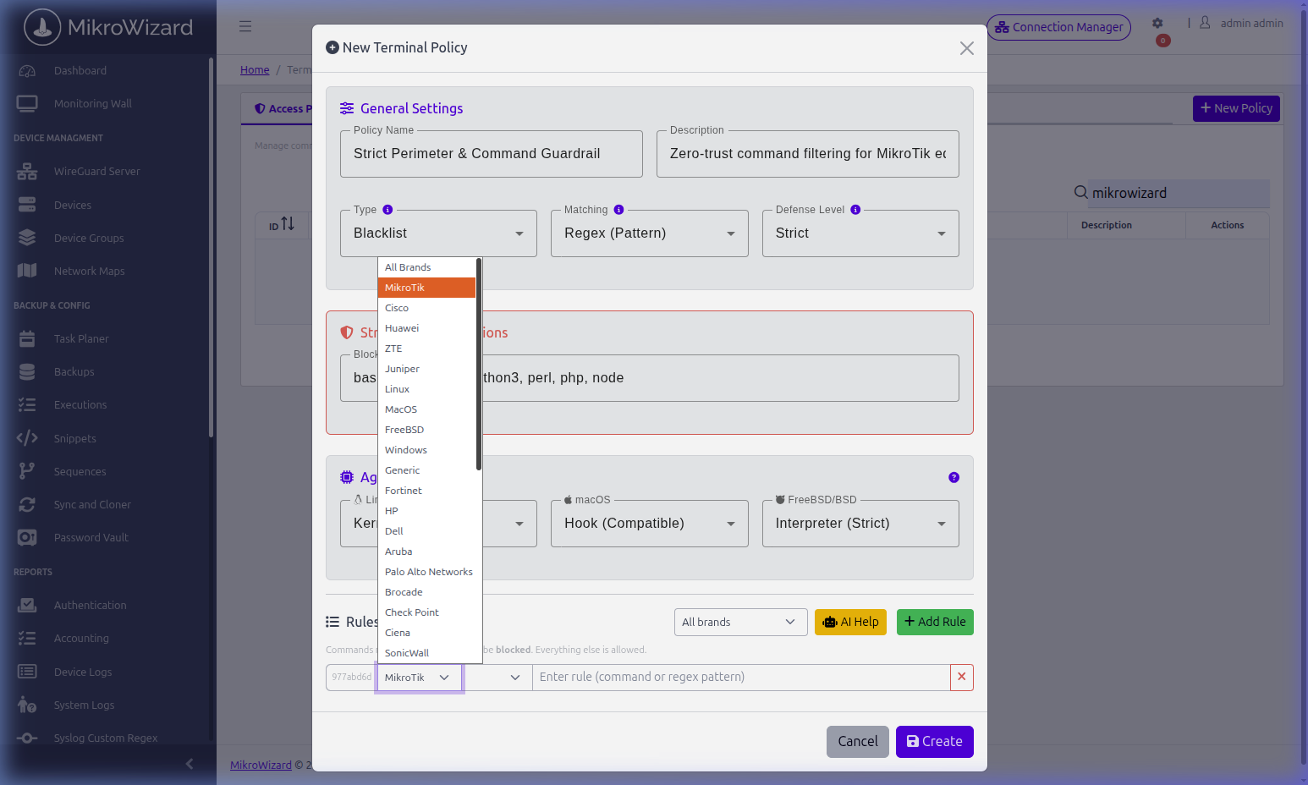Click the Description input field
Viewport: 1308px width, 785px height.
pos(808,154)
